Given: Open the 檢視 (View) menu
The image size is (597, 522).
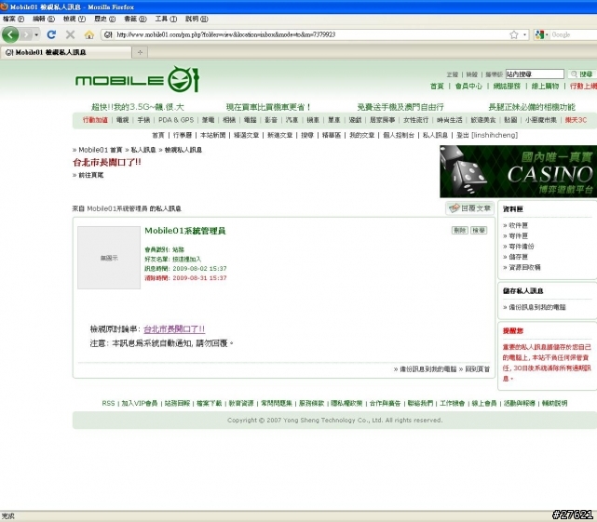Looking at the screenshot, I should pyautogui.click(x=75, y=19).
